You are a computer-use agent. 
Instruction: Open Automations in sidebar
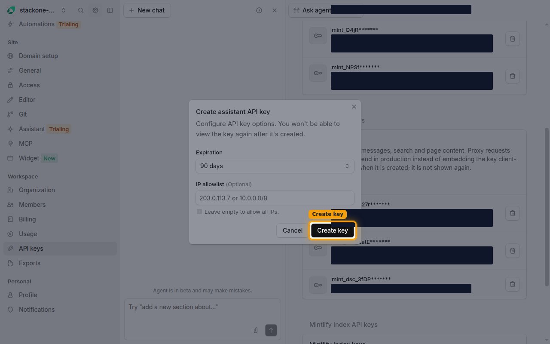click(x=60, y=24)
